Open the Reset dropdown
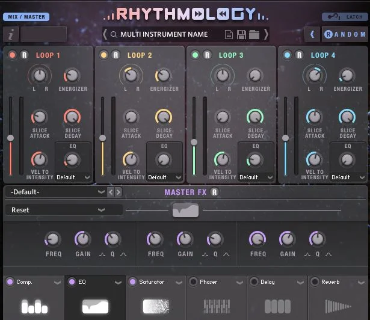Screen dimensions: 370x320 pos(64,210)
